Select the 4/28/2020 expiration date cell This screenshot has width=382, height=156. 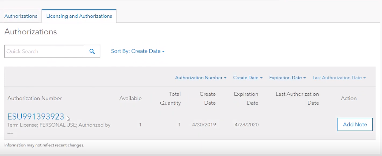click(247, 125)
